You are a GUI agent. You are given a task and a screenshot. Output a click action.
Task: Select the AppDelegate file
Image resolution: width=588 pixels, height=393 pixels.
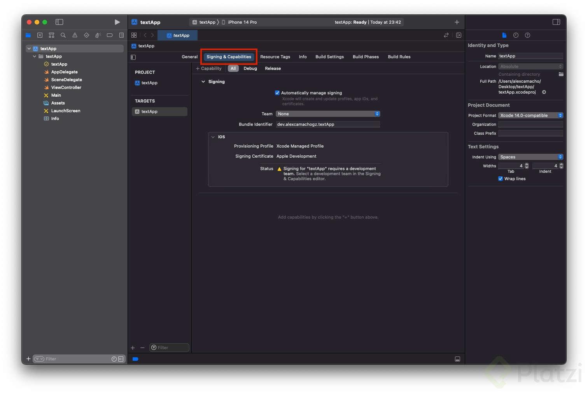click(65, 72)
